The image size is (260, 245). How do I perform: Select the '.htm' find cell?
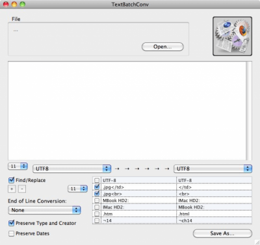pyautogui.click(x=139, y=214)
